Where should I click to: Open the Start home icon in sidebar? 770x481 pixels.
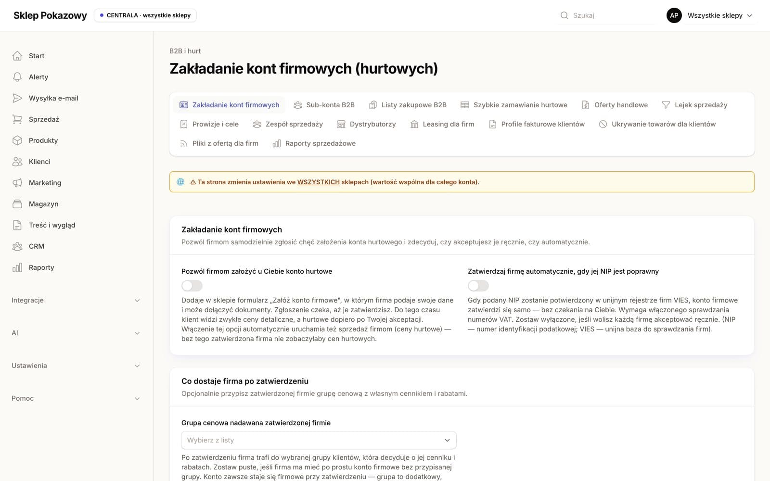click(17, 56)
